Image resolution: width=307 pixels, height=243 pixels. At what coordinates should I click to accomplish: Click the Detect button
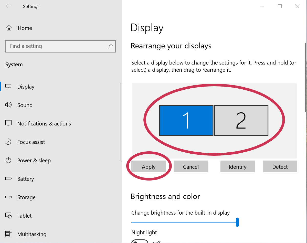(280, 167)
